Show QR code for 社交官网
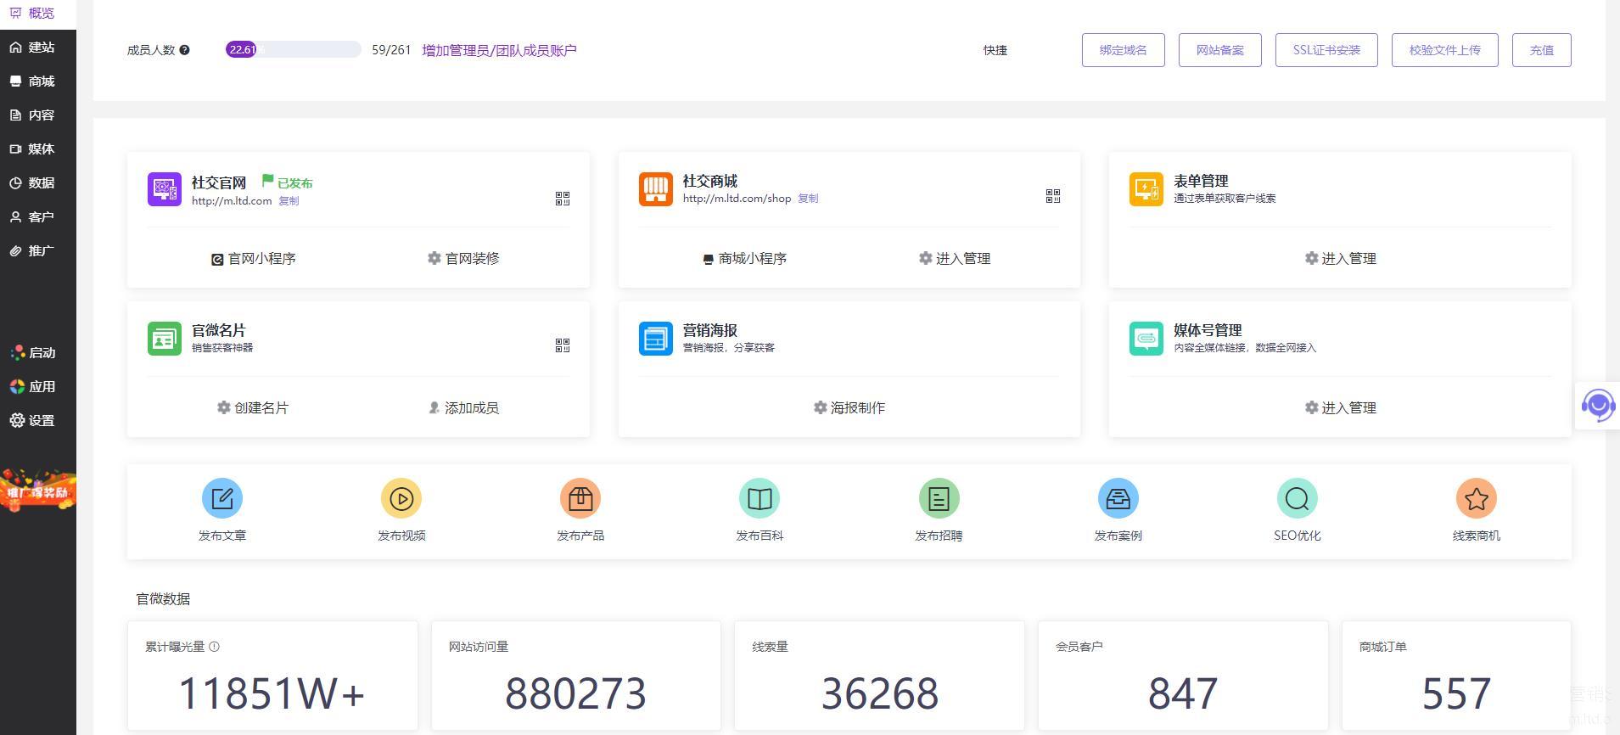 tap(563, 199)
